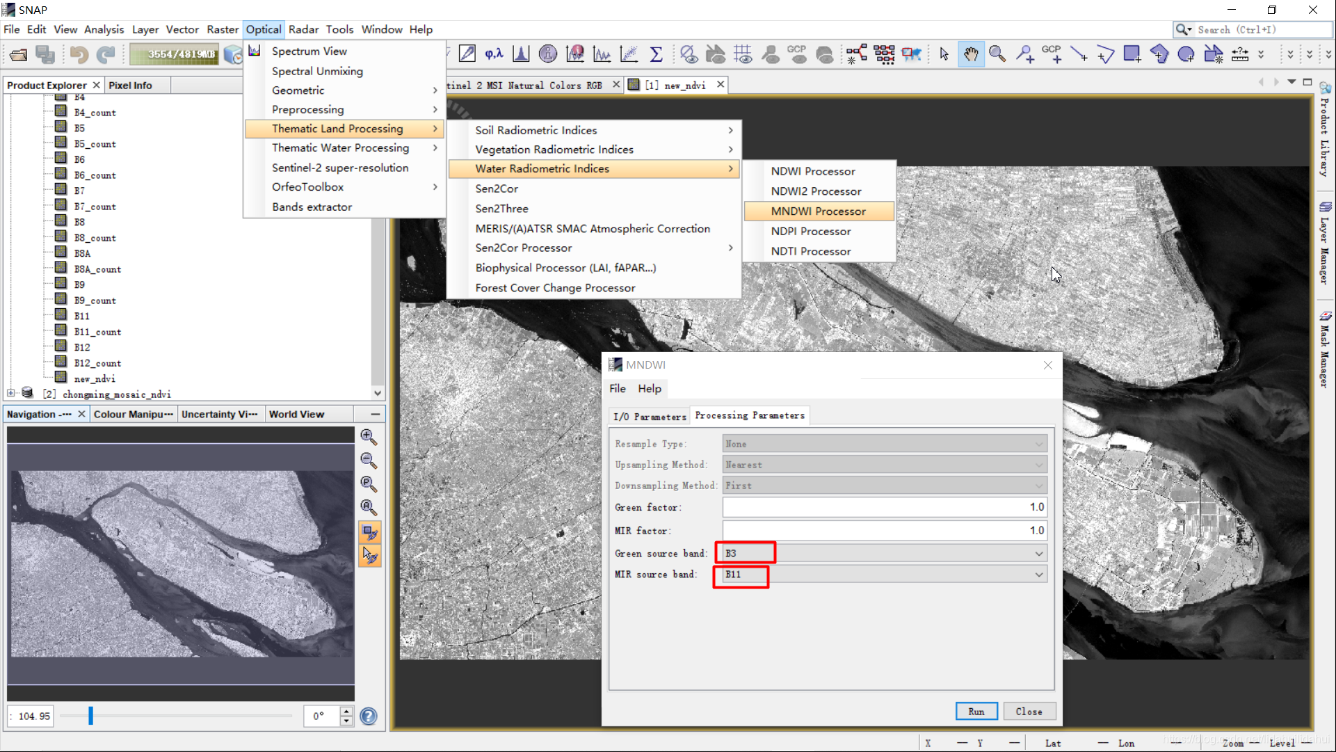Increase rotation angle with up stepper
The image size is (1336, 752).
[346, 711]
